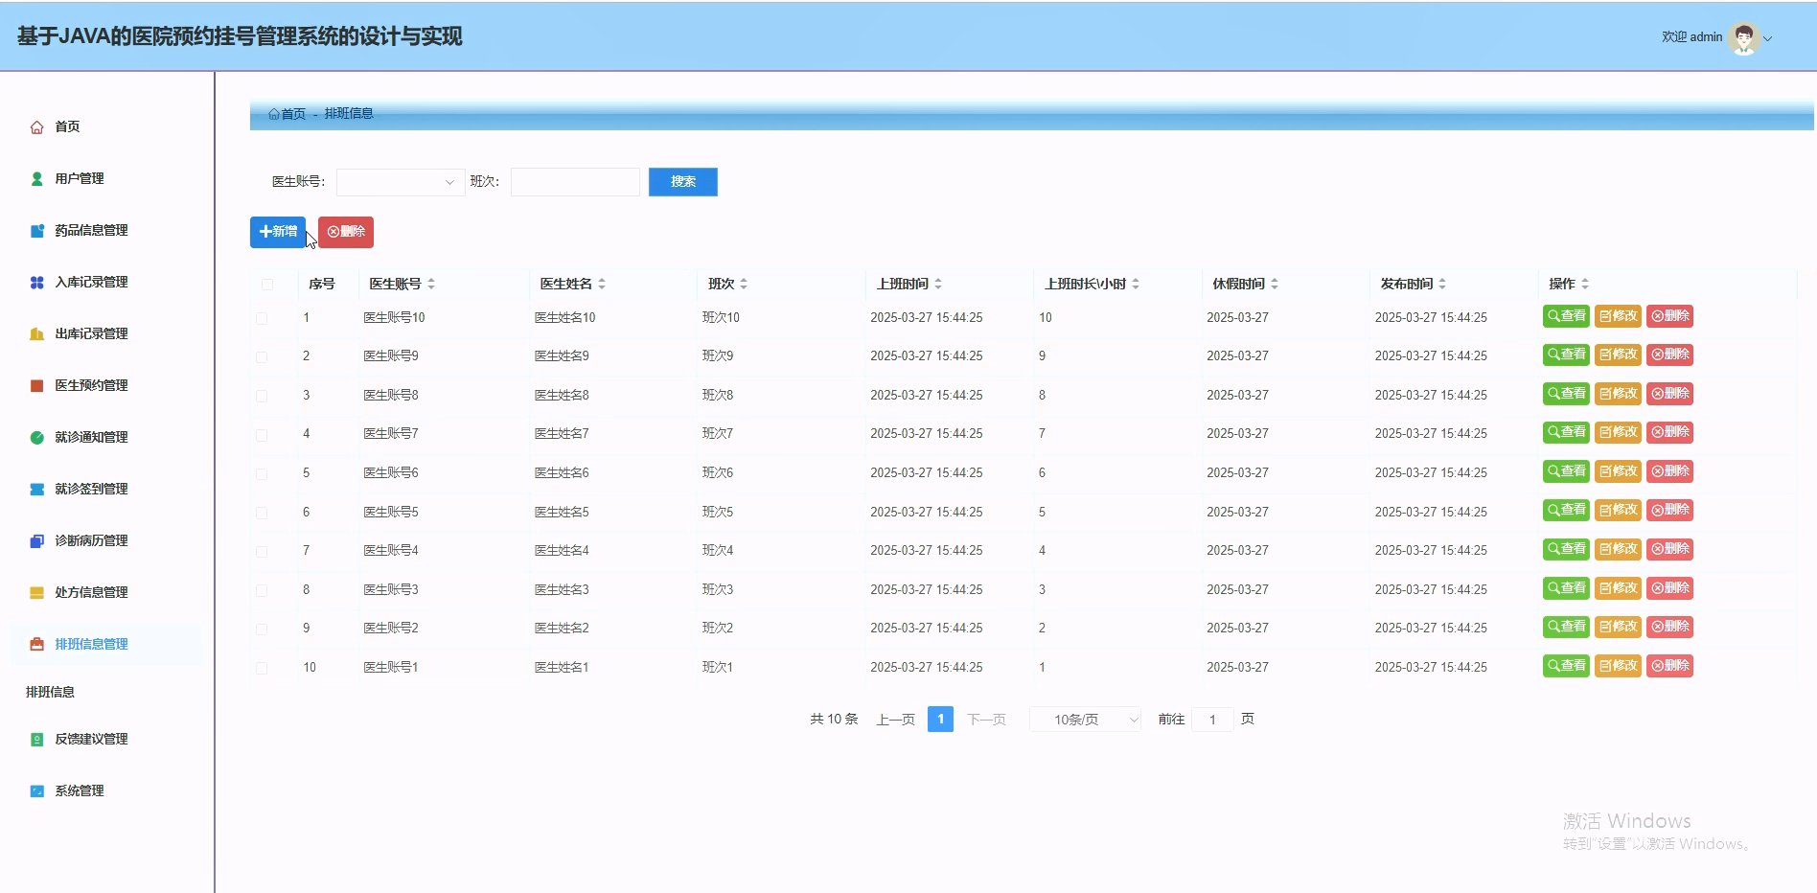Go to 下一页 in pagination
1817x893 pixels.
(x=986, y=720)
